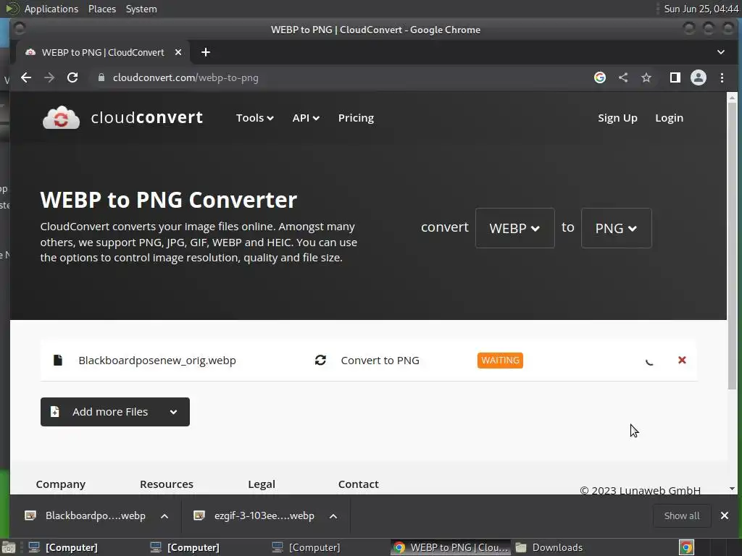Screen dimensions: 742x556
Task: Open the Google icon in address bar
Action: [599, 77]
